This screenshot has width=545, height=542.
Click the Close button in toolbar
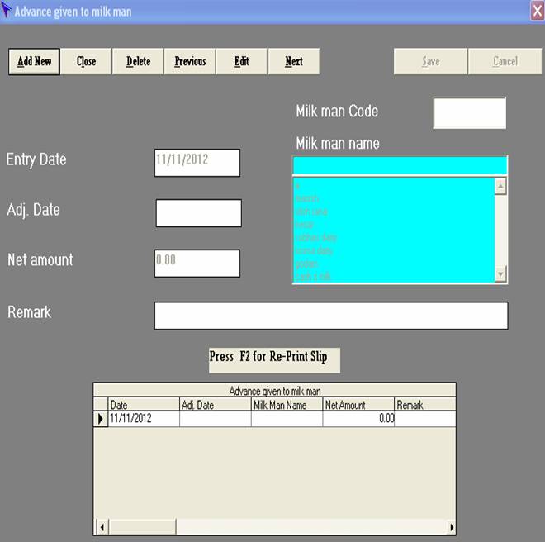[x=86, y=61]
